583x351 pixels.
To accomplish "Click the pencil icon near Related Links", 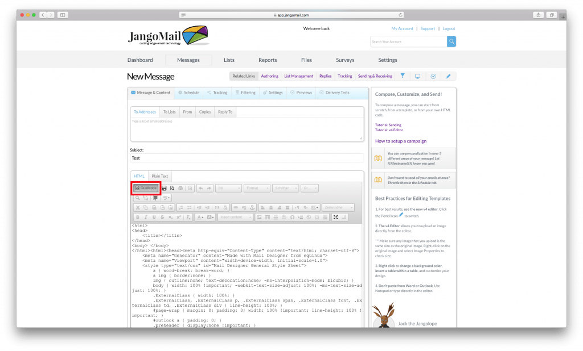I will tap(448, 76).
